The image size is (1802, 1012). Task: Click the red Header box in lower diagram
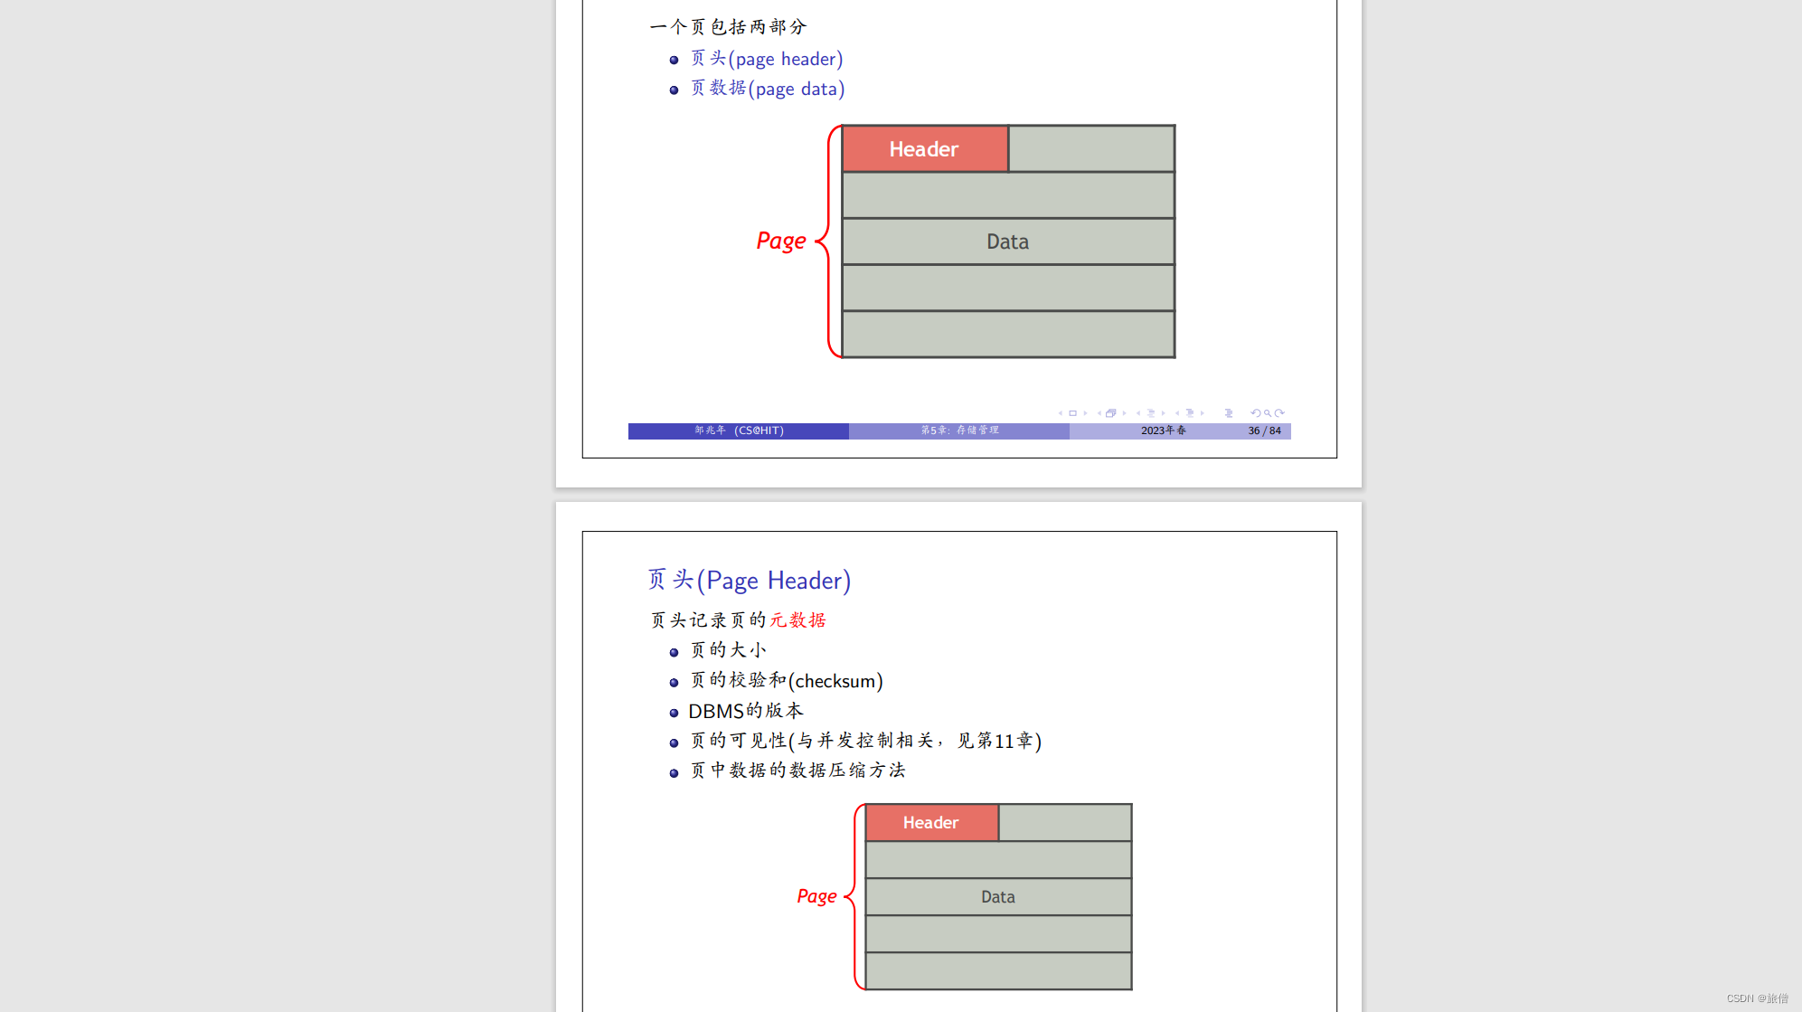[x=932, y=823]
